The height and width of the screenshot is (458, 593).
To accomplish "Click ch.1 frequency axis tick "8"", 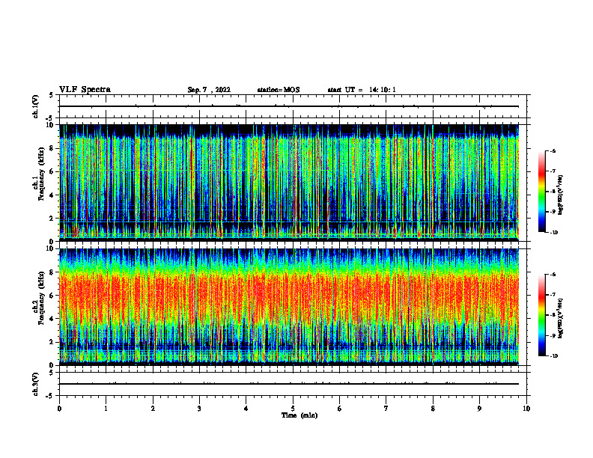I will tap(52, 148).
